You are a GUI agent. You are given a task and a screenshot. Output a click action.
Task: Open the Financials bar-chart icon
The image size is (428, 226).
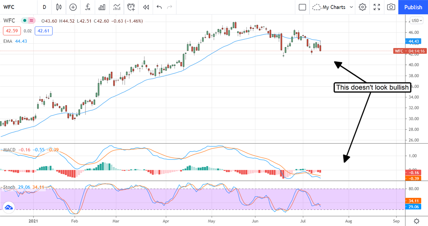click(x=102, y=7)
